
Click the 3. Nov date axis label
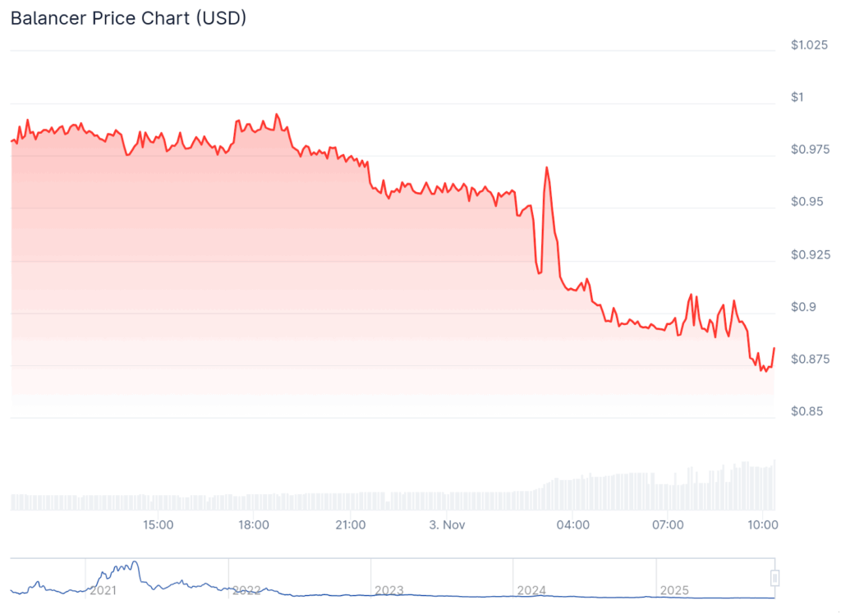[x=448, y=524]
